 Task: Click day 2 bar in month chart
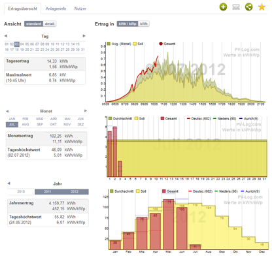[x=114, y=152]
